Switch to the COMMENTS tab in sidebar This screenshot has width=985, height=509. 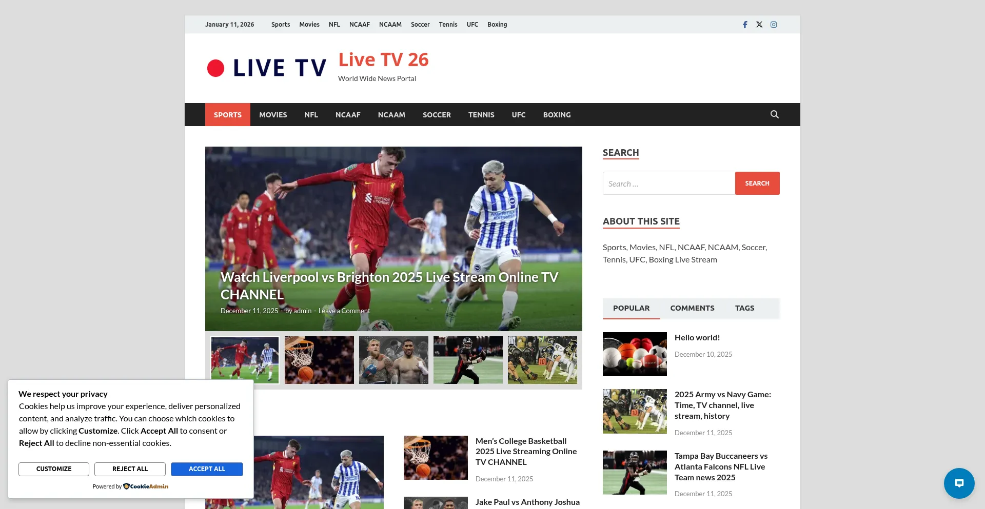692,308
